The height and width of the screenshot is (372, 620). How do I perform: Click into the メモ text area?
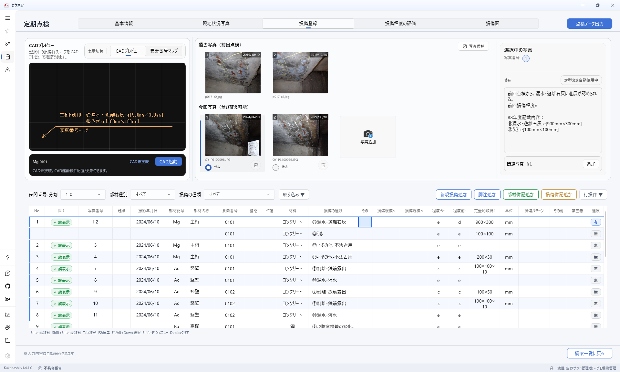click(x=553, y=120)
